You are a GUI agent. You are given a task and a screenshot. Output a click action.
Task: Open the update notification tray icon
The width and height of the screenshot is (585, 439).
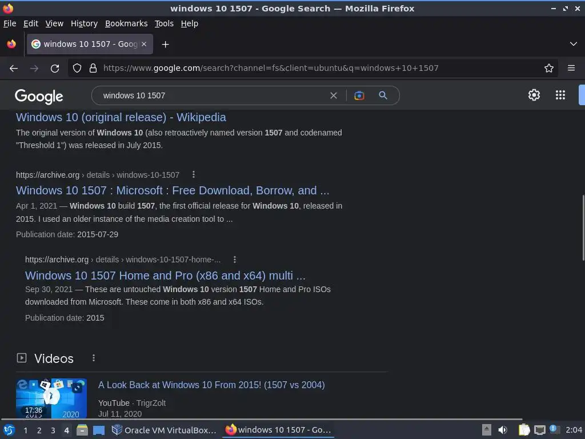tap(555, 429)
